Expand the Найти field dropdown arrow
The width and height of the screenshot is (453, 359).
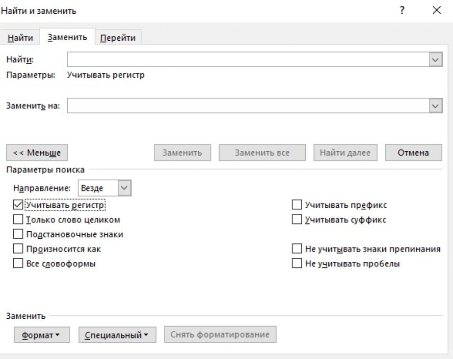436,60
